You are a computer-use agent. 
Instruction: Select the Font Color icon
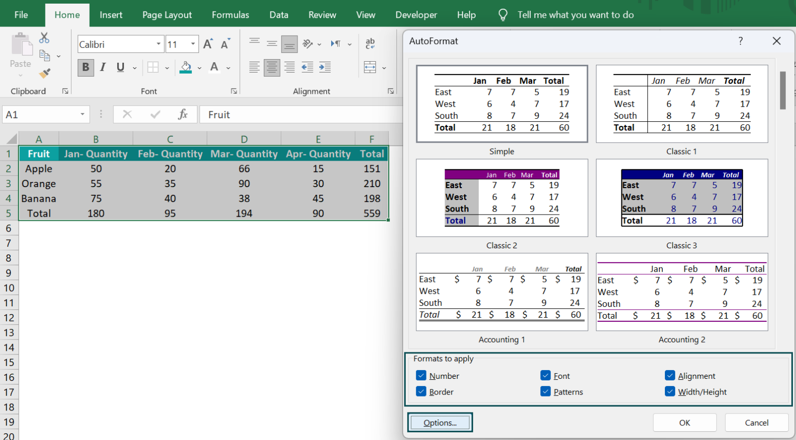coord(214,67)
